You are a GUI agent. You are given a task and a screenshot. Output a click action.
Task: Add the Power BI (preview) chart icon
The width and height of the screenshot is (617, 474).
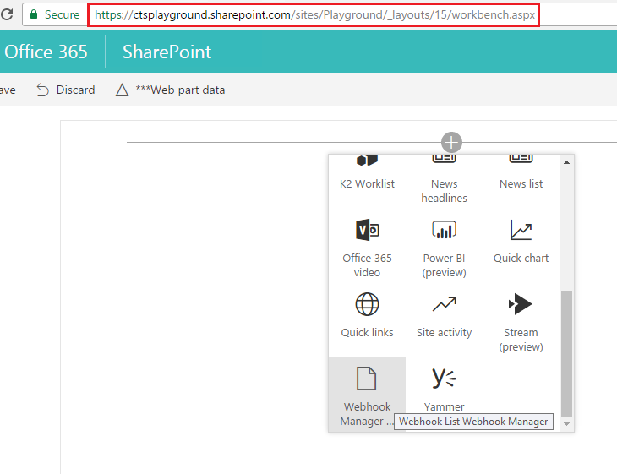(445, 230)
